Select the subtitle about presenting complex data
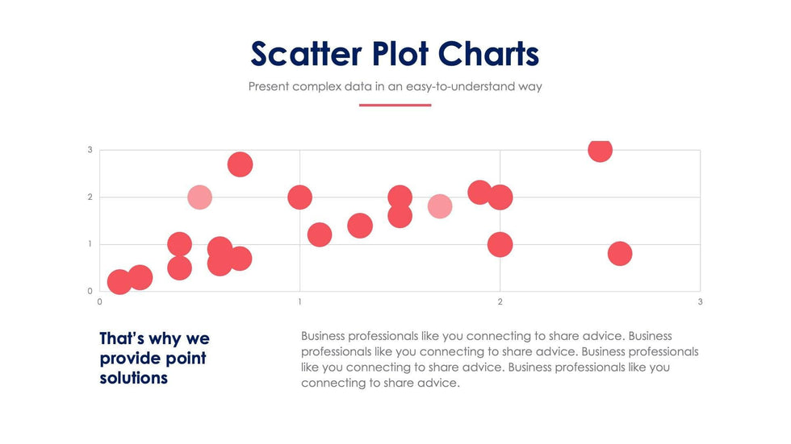 pyautogui.click(x=395, y=86)
